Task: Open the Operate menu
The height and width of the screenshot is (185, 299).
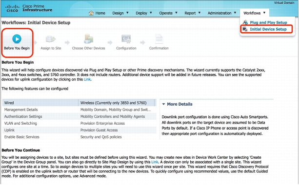Action: (x=166, y=13)
